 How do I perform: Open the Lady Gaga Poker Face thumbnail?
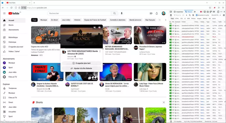click(150, 72)
